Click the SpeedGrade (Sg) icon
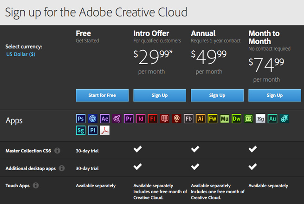Image resolution: width=304 pixels, height=204 pixels. pos(81,130)
